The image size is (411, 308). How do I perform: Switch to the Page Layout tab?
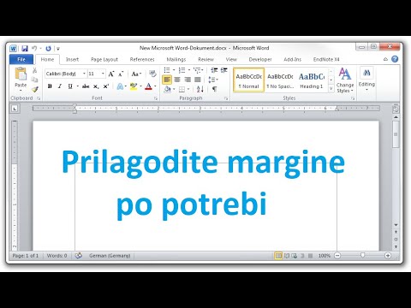[104, 59]
